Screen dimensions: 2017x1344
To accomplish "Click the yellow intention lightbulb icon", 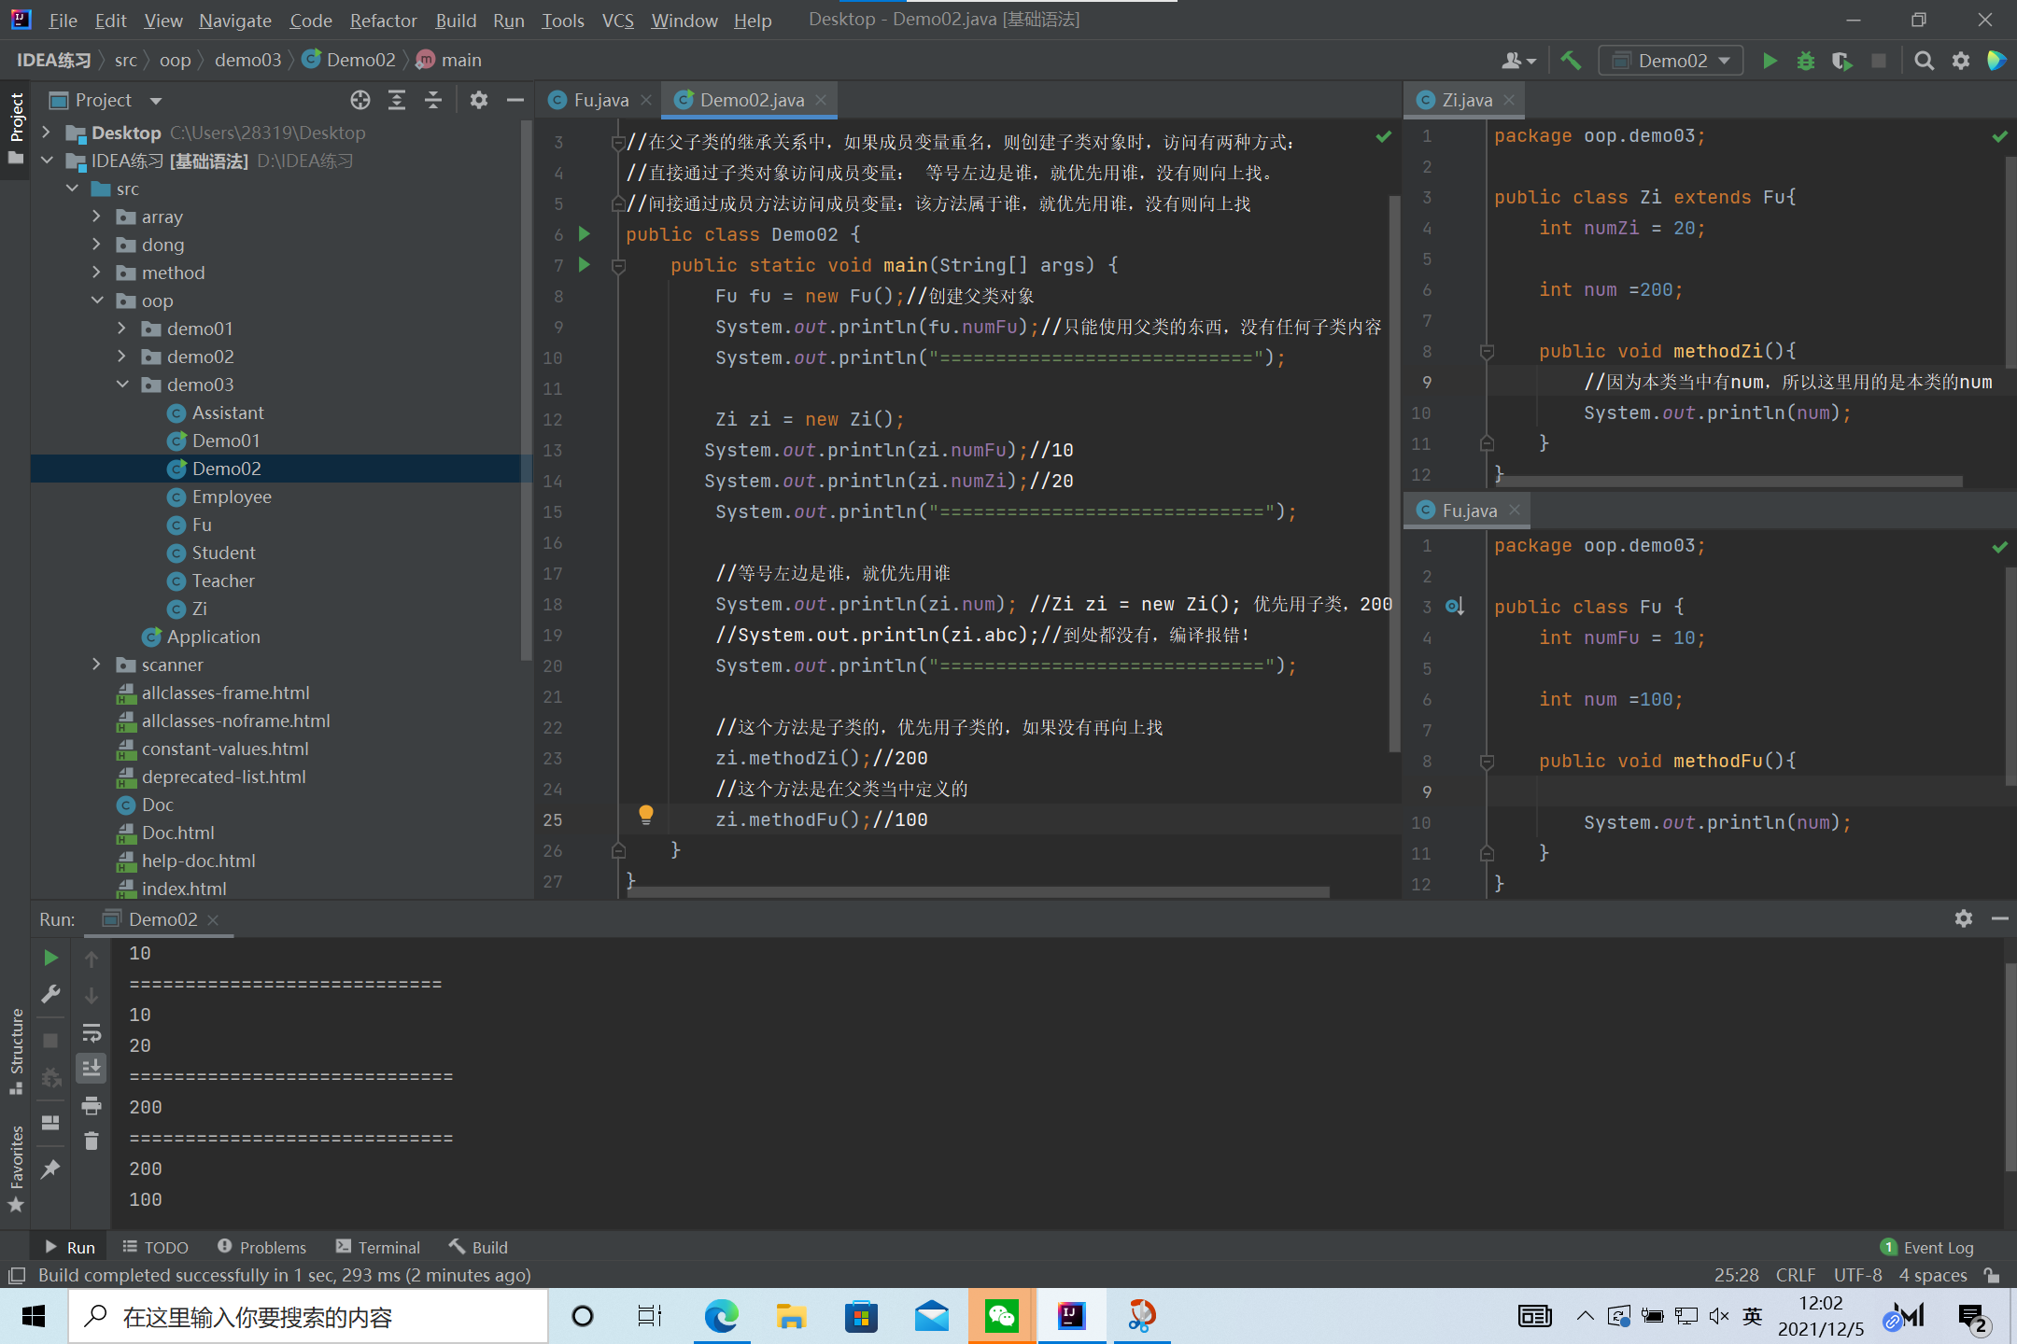I will [645, 815].
